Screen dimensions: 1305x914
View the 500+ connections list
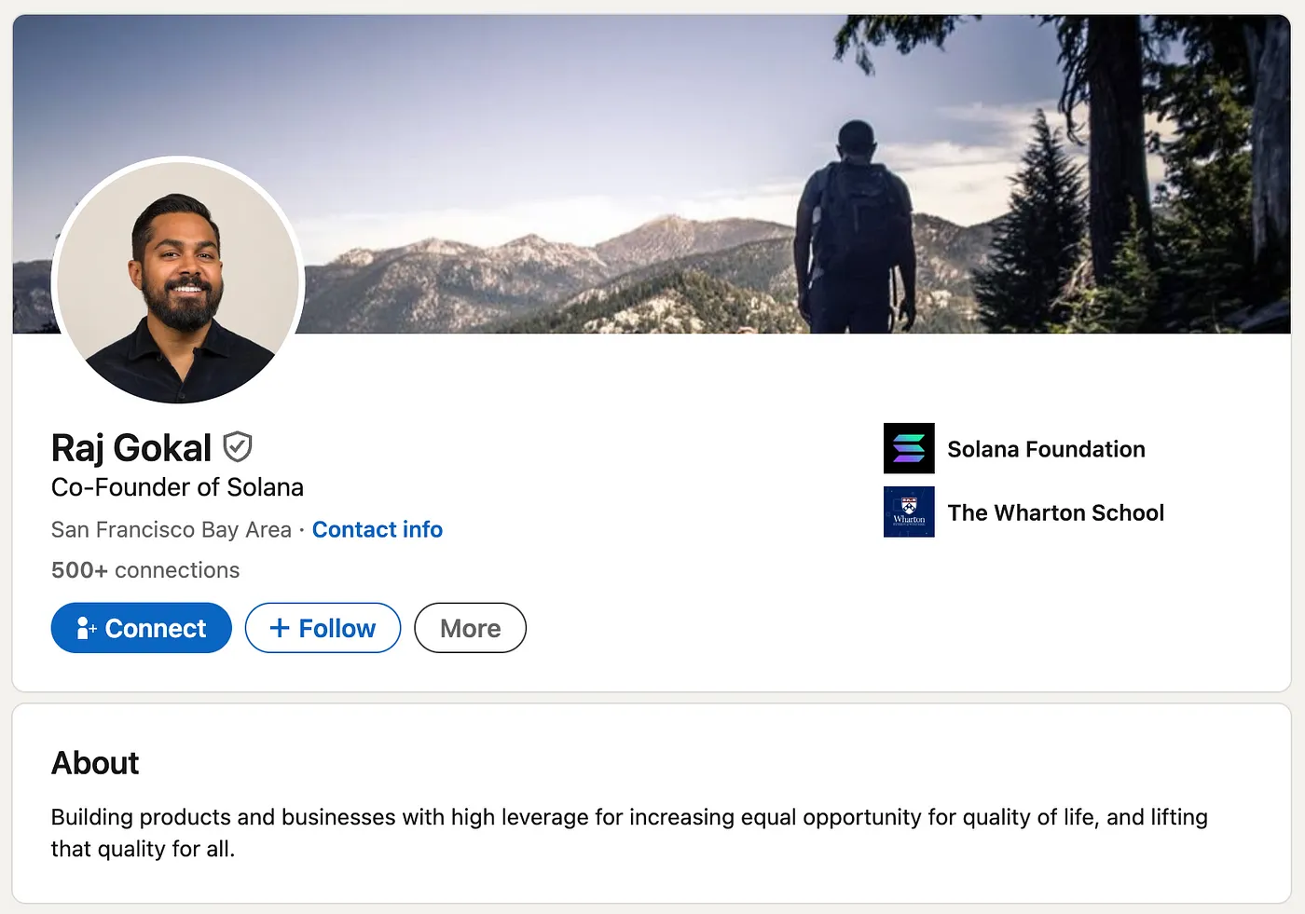(x=145, y=570)
